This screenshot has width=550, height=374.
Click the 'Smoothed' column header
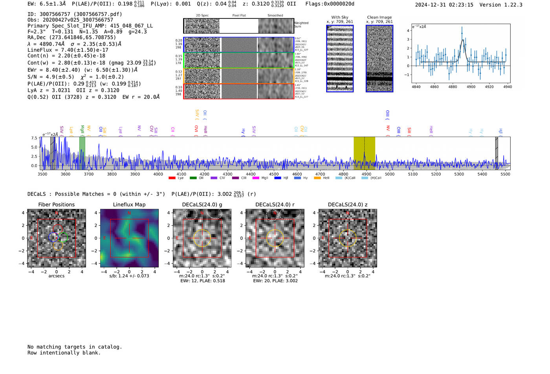tap(275, 15)
